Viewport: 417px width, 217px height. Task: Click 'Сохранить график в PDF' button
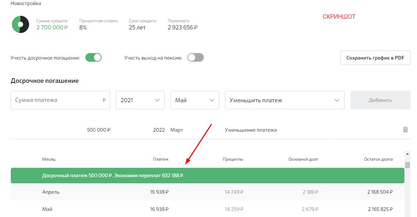coord(375,58)
